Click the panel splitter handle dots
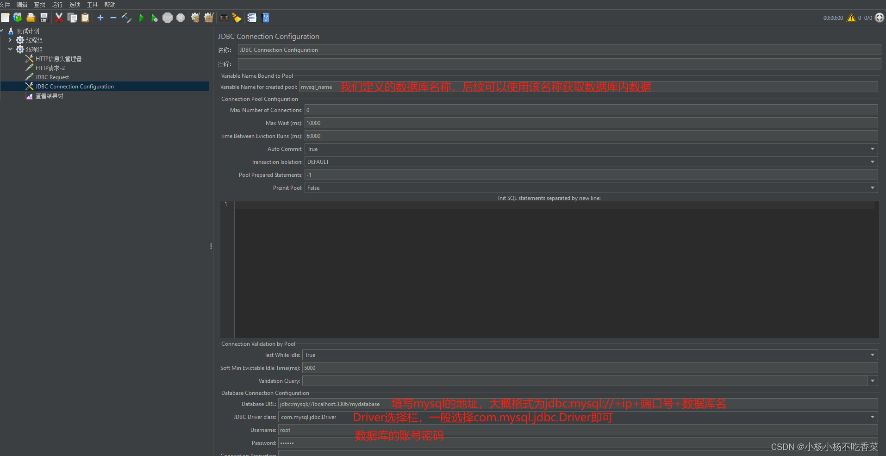 point(211,246)
